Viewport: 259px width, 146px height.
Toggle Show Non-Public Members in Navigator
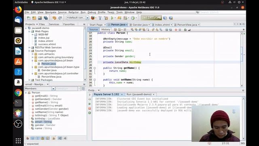click(x=42, y=138)
